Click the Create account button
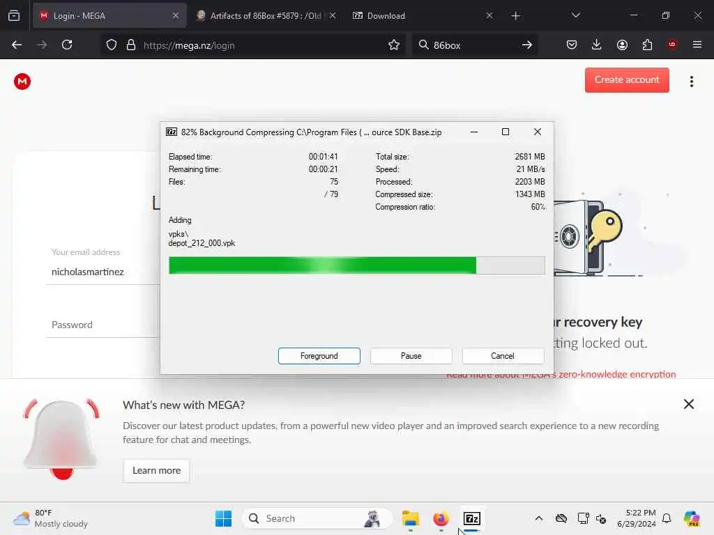This screenshot has height=535, width=714. coord(627,80)
